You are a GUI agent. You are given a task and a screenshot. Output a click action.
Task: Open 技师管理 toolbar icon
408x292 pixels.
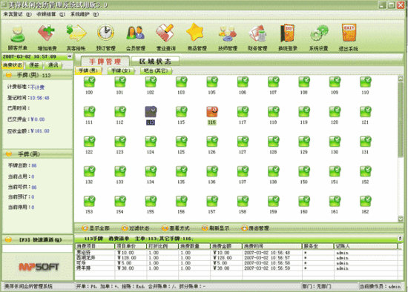228,37
